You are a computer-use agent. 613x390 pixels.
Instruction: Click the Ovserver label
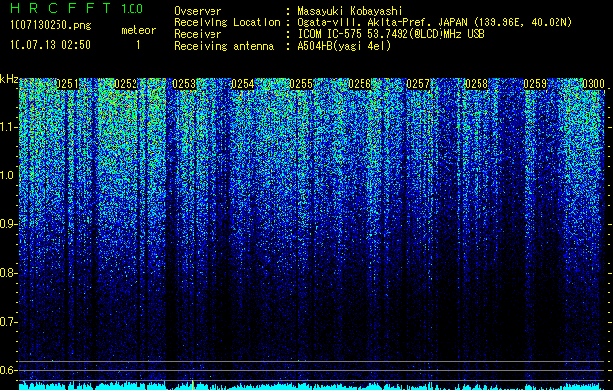198,11
